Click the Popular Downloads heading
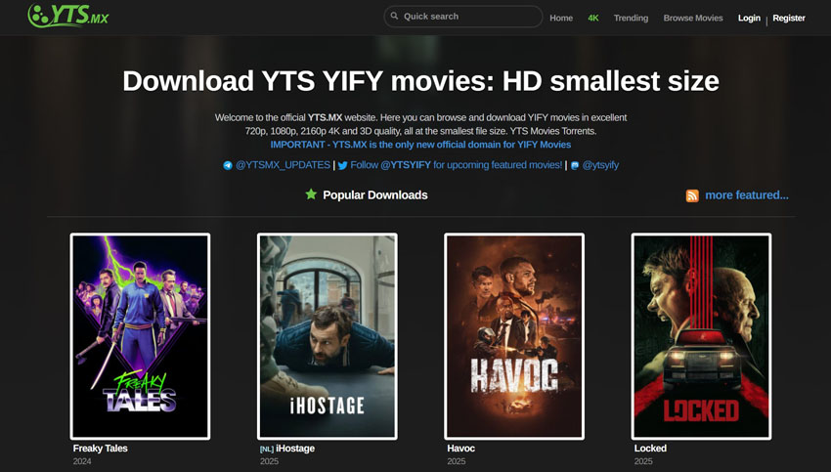Viewport: 831px width, 472px height. click(x=375, y=194)
